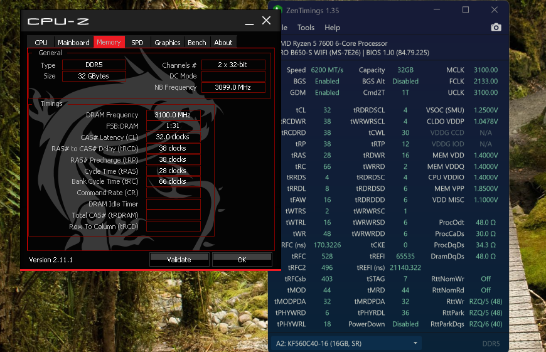Image resolution: width=546 pixels, height=352 pixels.
Task: Switch to the CPU tab
Action: [41, 43]
